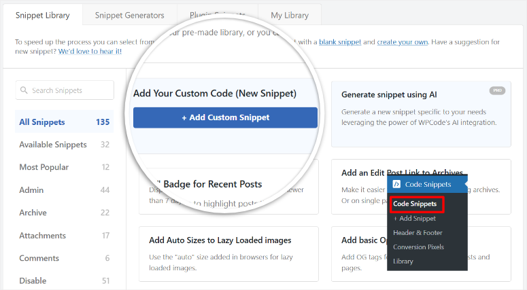
Task: Select the Snippet Library tab
Action: tap(43, 15)
